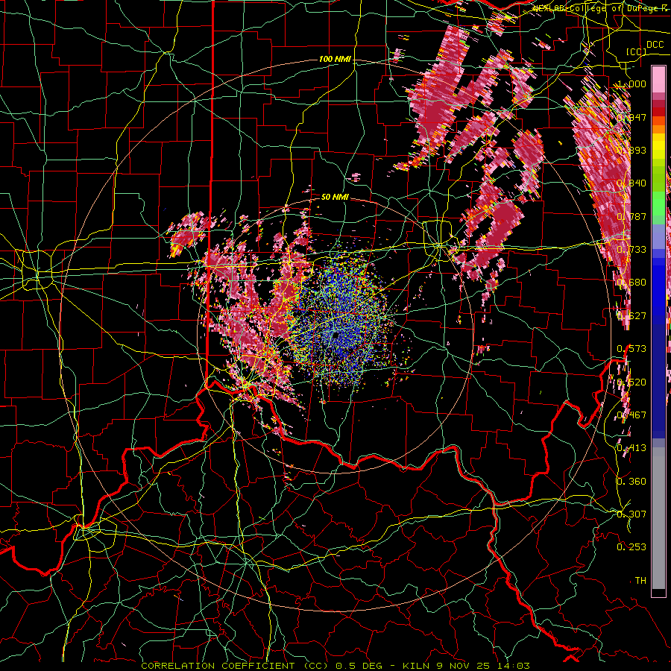Click the 1.000 value on the color scale
Screen dimensions: 671x671
[631, 84]
